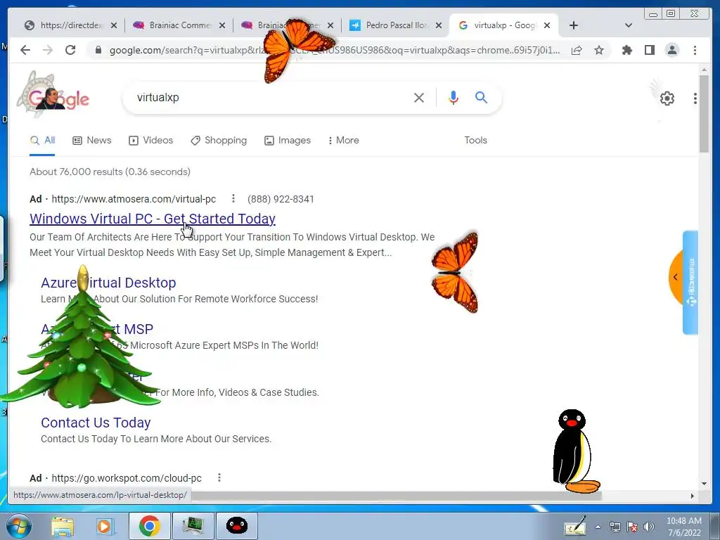
Task: Open the network icon in system tray
Action: [615, 527]
